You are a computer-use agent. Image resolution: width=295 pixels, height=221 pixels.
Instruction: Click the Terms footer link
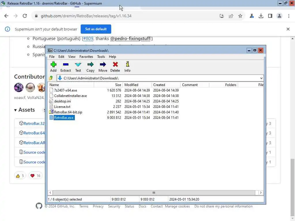coord(84,206)
